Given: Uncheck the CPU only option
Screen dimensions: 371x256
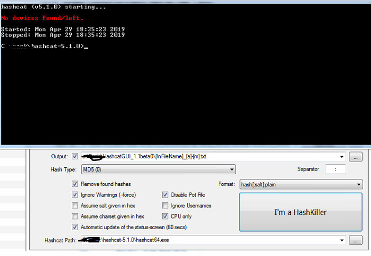Looking at the screenshot, I should point(165,216).
